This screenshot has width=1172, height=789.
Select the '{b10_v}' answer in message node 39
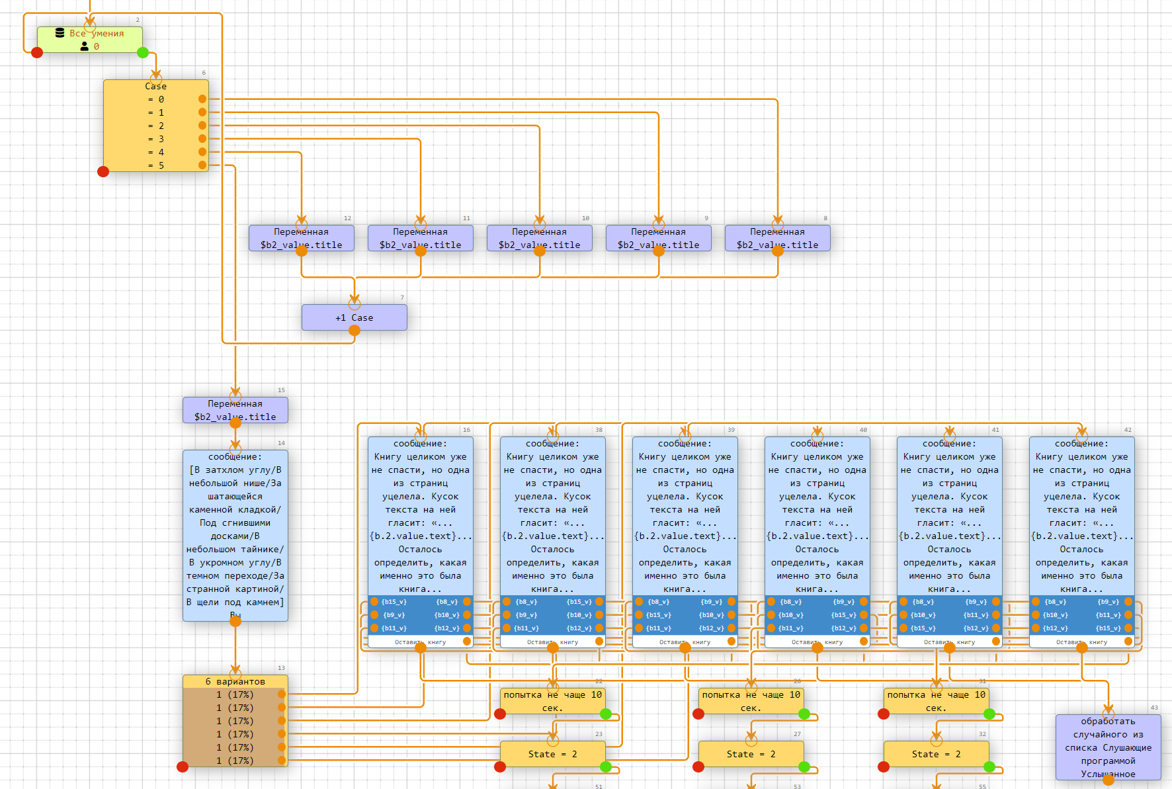(712, 615)
